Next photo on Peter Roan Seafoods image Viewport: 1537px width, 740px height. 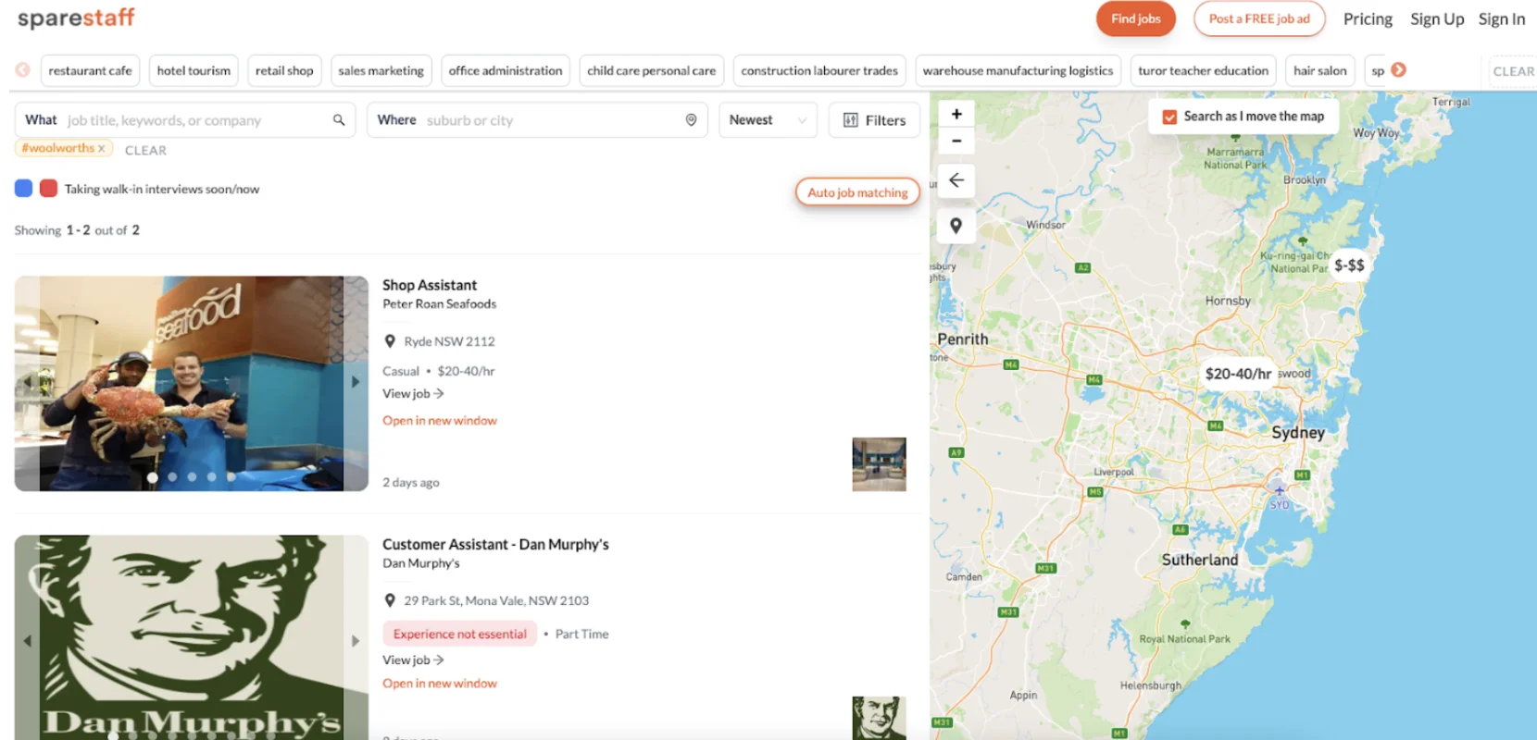[356, 381]
